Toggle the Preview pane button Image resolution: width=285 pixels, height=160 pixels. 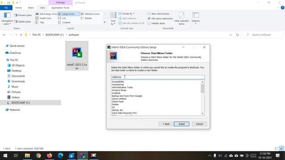(x=23, y=15)
